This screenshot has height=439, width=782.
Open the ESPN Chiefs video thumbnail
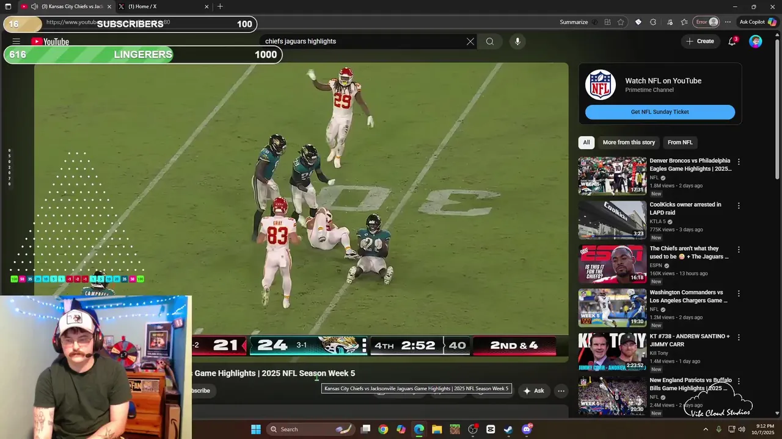click(612, 264)
